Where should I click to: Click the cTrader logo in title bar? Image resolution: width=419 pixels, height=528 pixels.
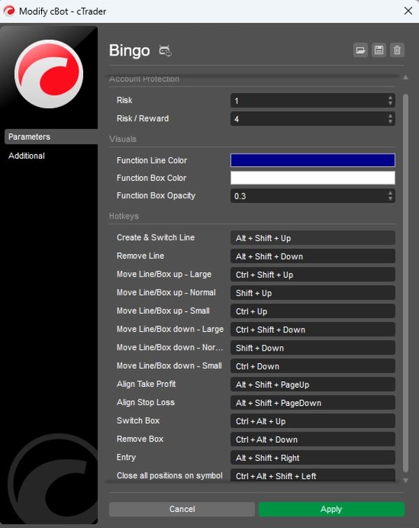[x=9, y=11]
